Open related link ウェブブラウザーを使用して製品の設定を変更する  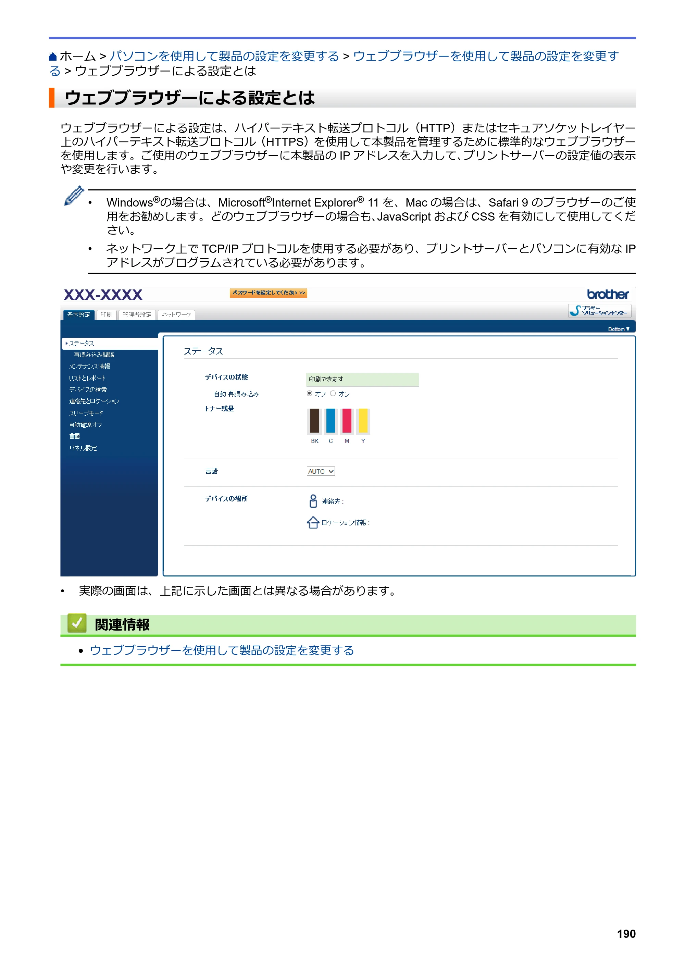[222, 650]
